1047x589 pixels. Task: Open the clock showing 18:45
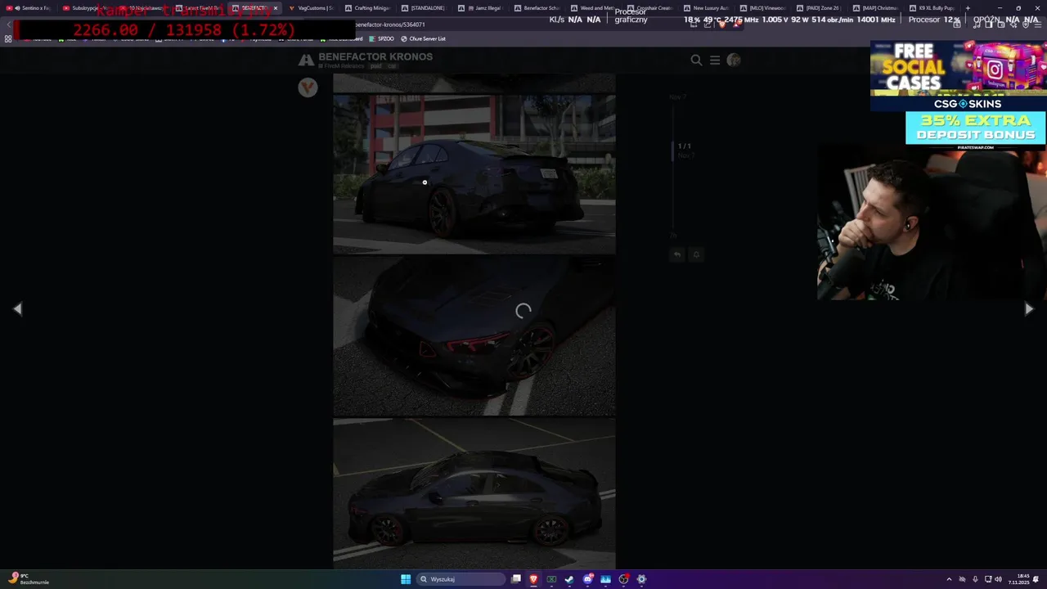click(x=1018, y=579)
